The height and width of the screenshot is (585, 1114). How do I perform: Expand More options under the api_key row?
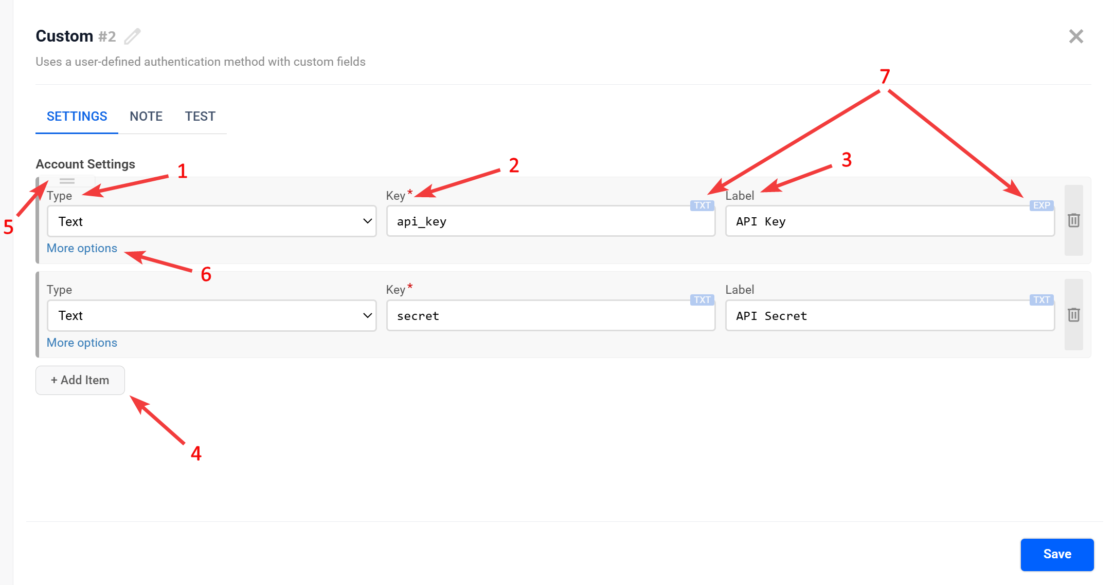coord(82,248)
